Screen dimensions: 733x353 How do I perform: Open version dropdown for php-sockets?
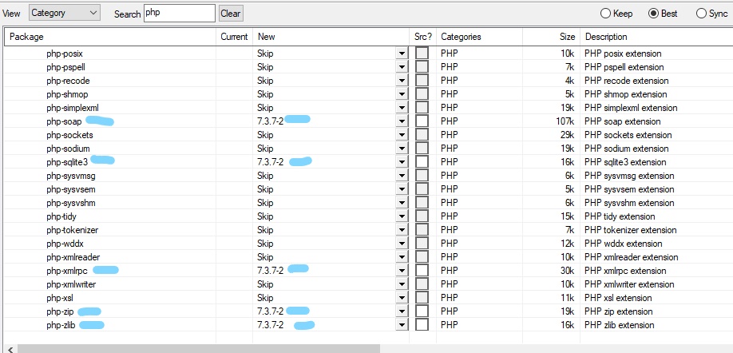402,135
